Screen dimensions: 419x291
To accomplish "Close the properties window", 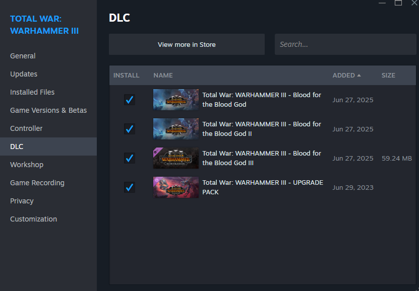I will tap(414, 3).
